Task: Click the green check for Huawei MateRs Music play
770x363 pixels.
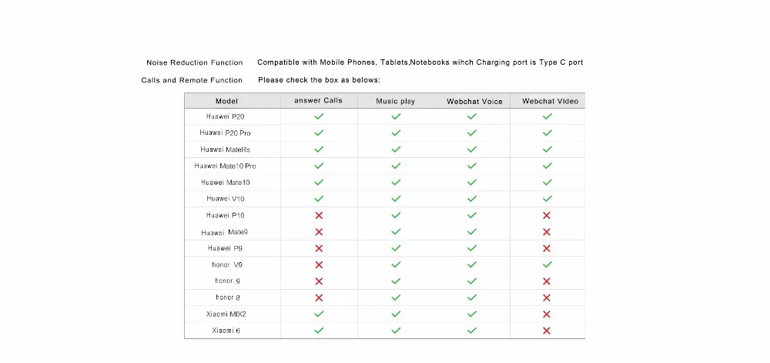Action: point(396,150)
